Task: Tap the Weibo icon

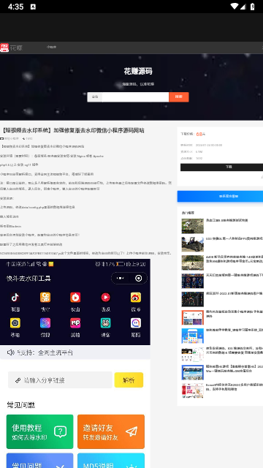Action: click(136, 298)
